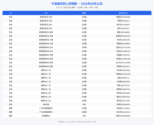Click 北京路 area cell in rider 1033772732 row
This screenshot has width=154, height=125.
point(84,85)
